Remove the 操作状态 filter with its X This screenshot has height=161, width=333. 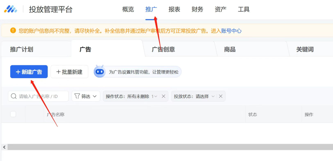[x=163, y=96]
